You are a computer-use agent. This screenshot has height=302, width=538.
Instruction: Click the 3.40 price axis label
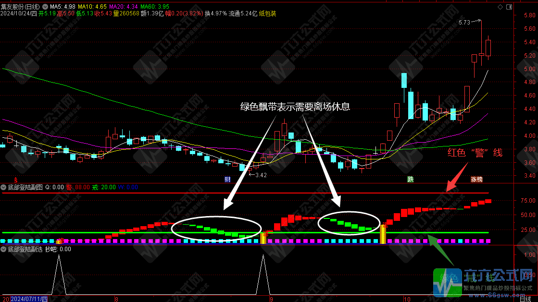(x=530, y=176)
